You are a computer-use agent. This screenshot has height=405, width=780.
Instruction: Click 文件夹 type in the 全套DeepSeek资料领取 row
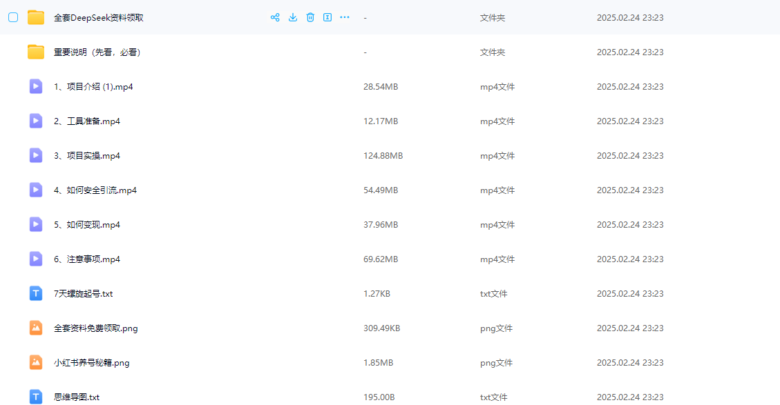coord(493,17)
